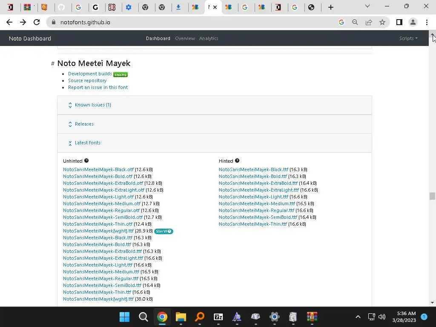The image size is (436, 327).
Task: Switch to the GitHub tab
Action: click(61, 7)
